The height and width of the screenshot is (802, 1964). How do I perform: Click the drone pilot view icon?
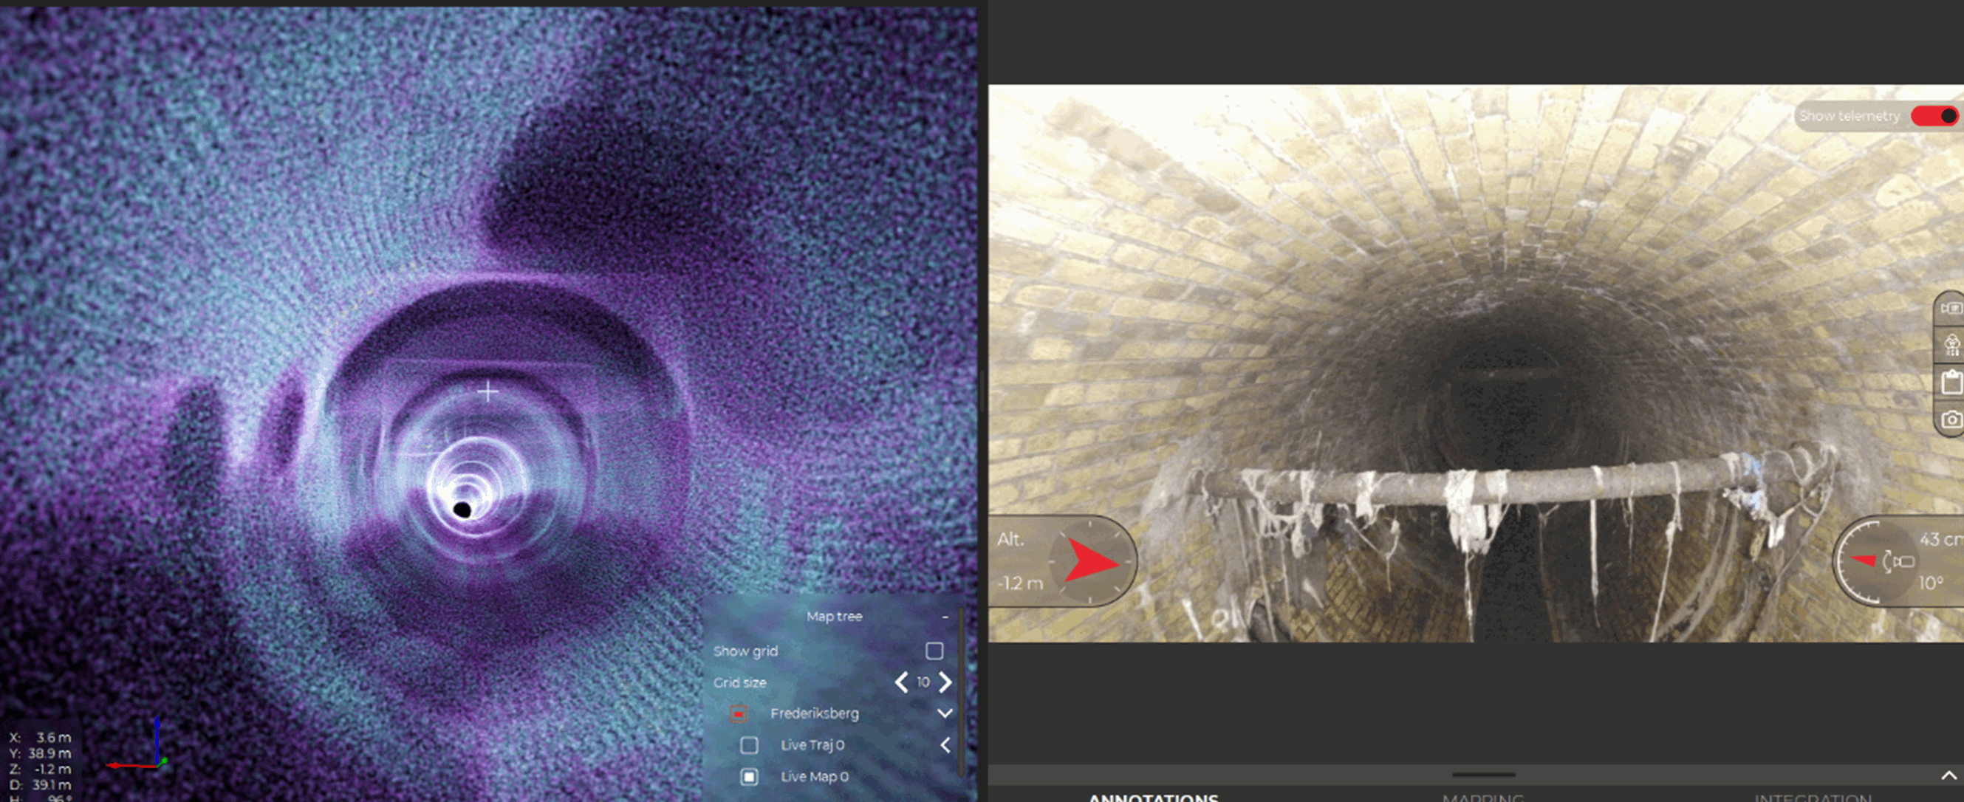(x=1951, y=346)
